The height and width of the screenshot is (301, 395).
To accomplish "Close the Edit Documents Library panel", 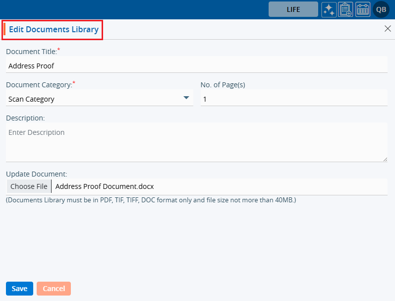I will [x=388, y=29].
